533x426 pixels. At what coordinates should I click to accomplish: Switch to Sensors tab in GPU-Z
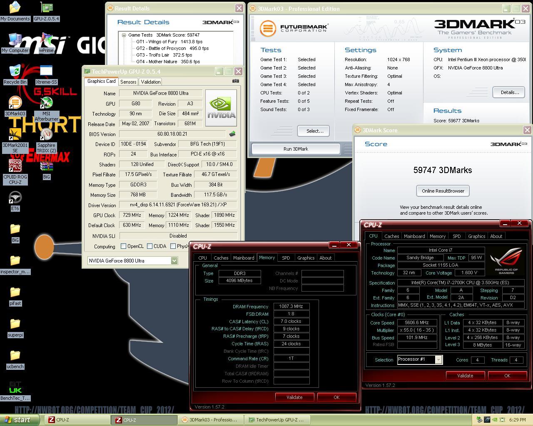point(128,82)
